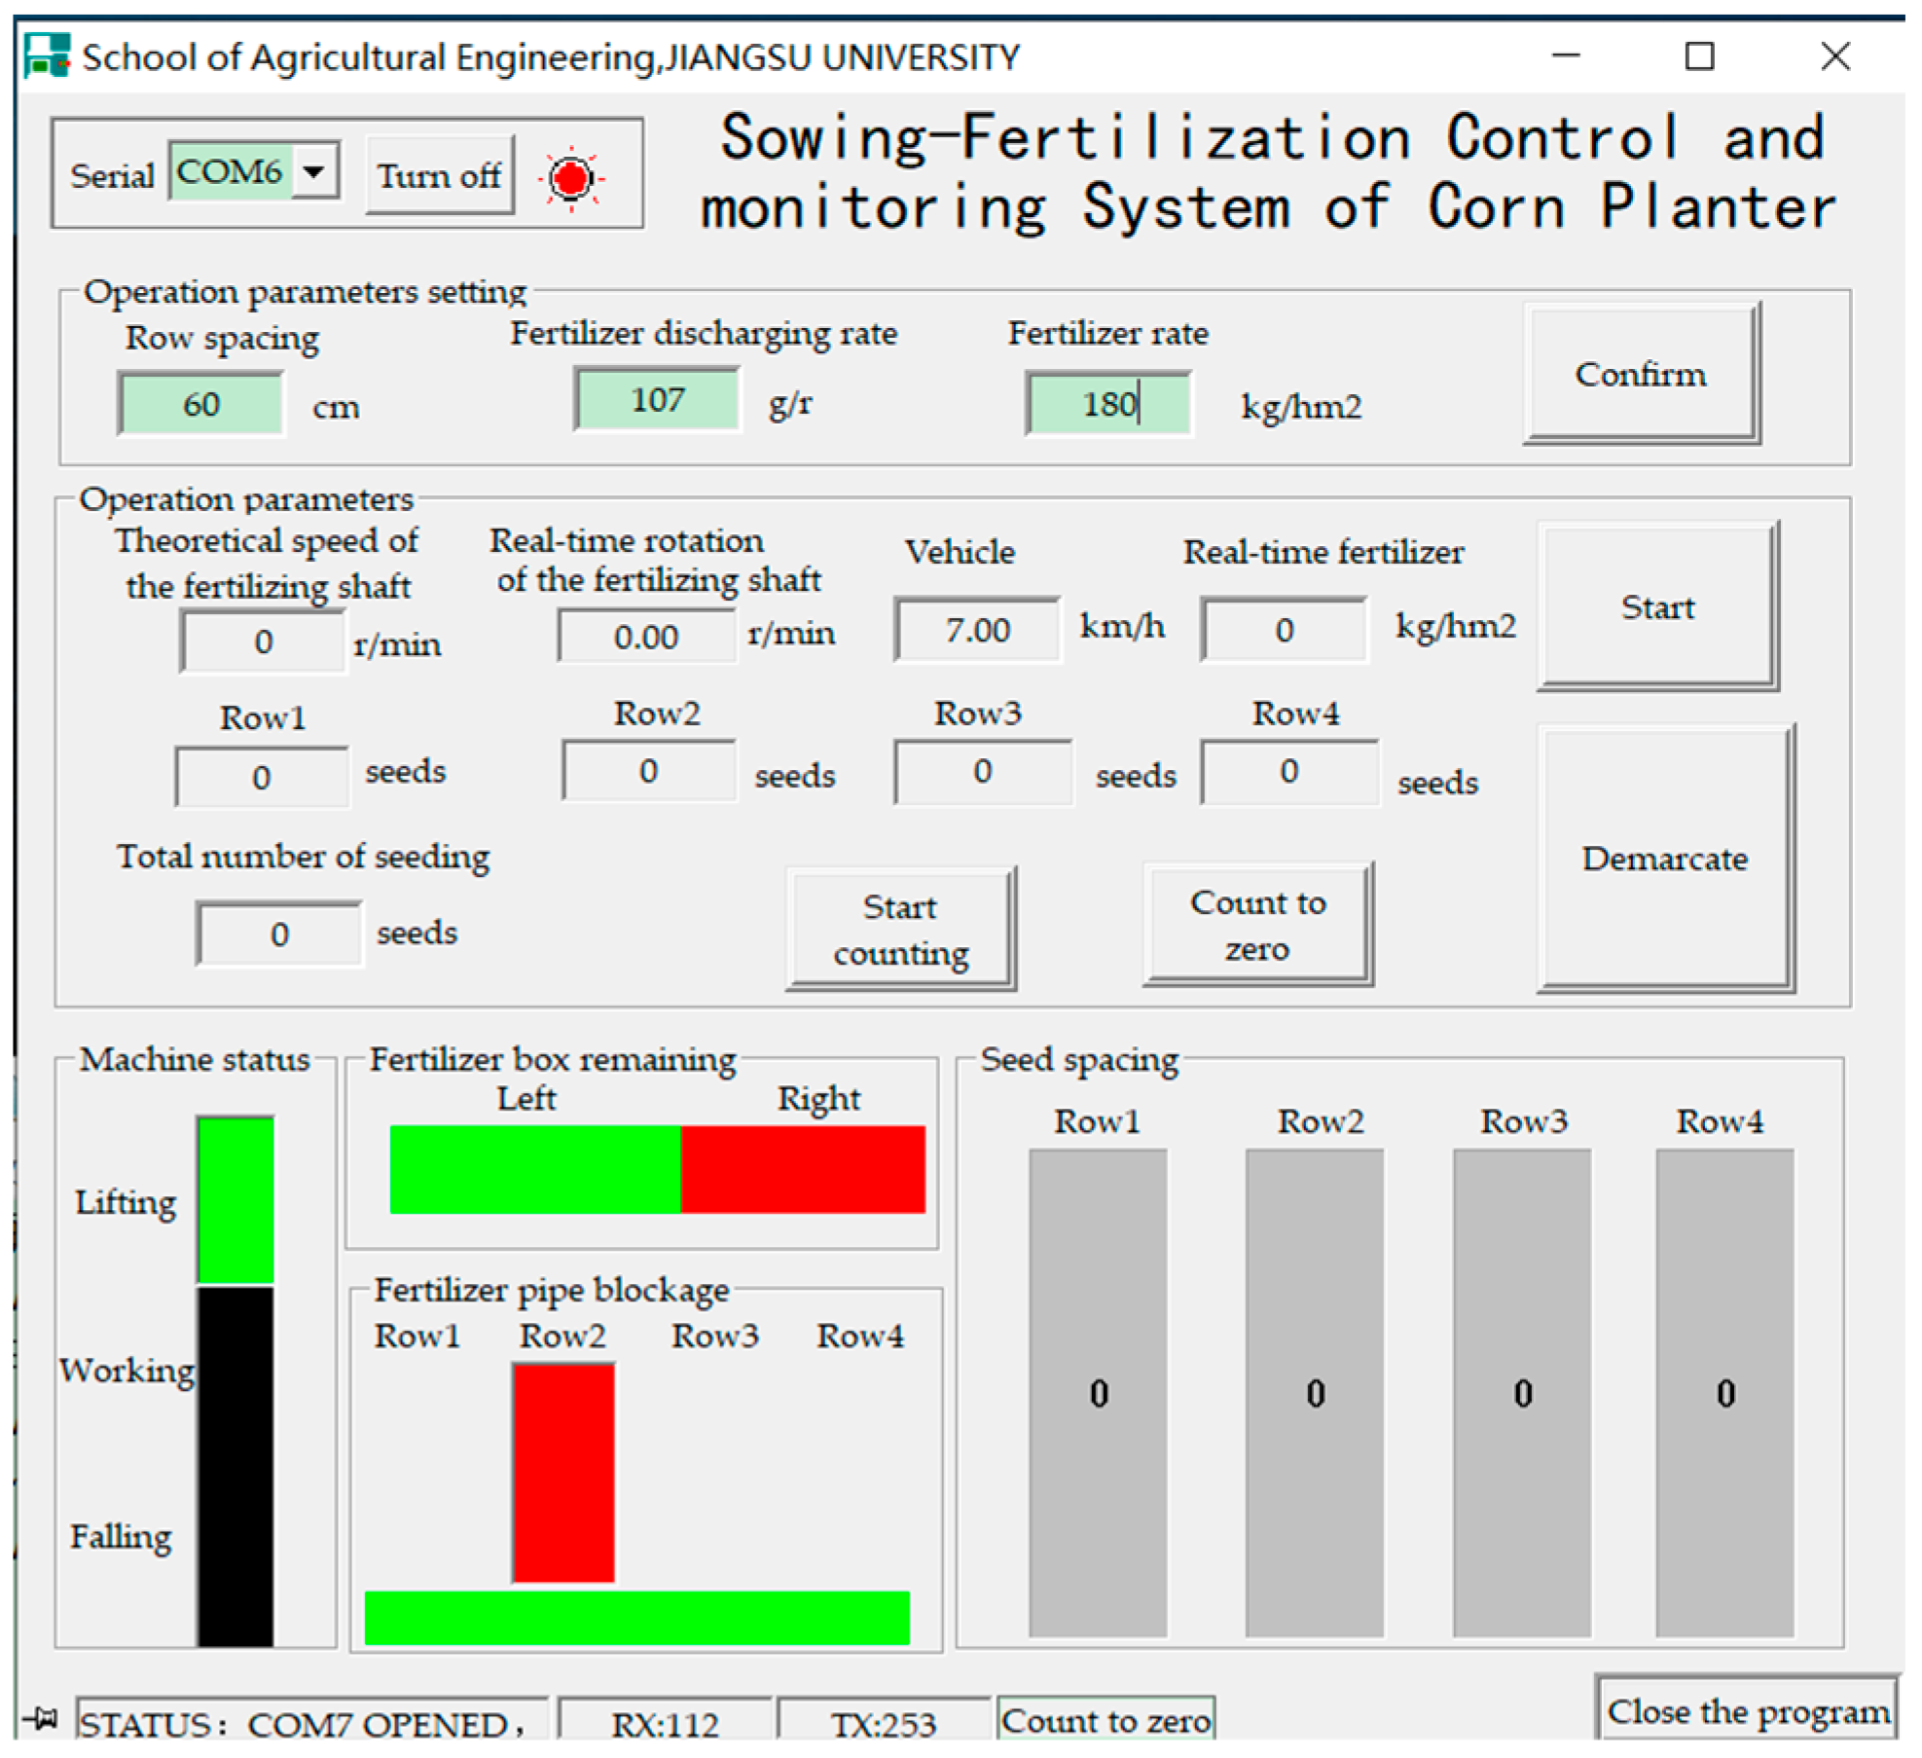The height and width of the screenshot is (1758, 1922).
Task: Click the Total number of seeding field
Action: [x=279, y=934]
